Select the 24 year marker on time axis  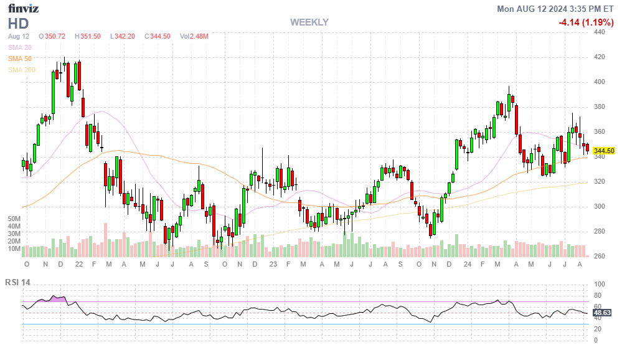pyautogui.click(x=467, y=265)
